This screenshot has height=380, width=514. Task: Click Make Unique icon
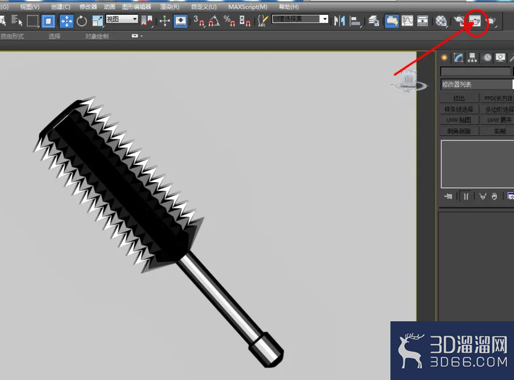tap(482, 196)
